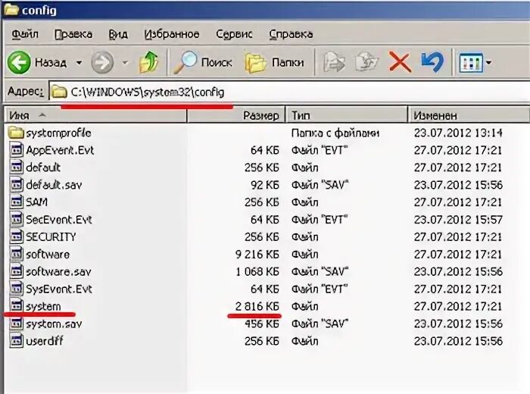Click the file name "AppEvent.Evt"
This screenshot has height=394, width=530.
[x=60, y=150]
